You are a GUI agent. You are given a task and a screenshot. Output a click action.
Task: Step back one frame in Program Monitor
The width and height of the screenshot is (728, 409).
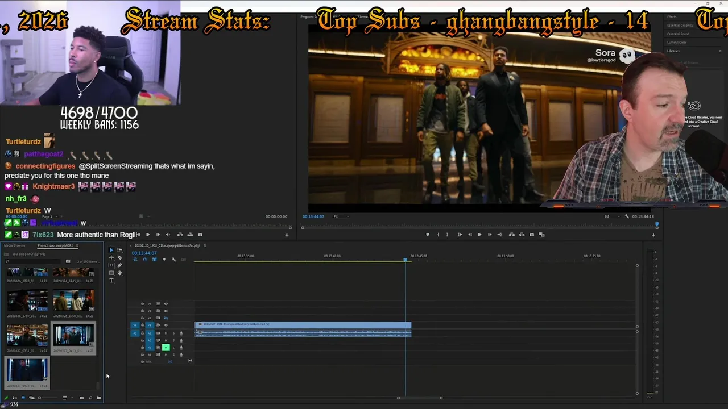[x=470, y=235]
